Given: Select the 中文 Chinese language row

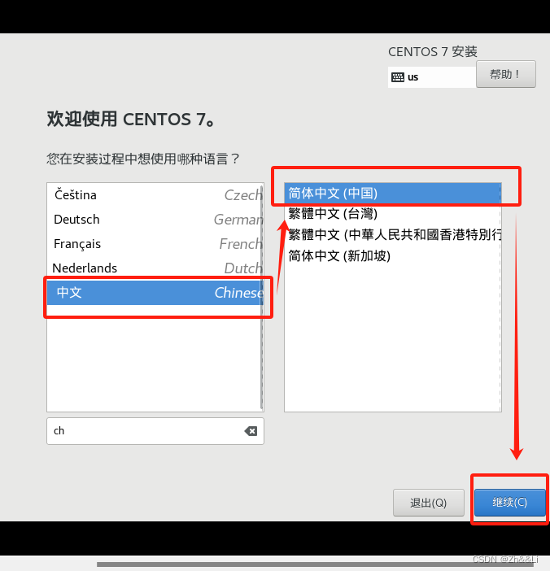Looking at the screenshot, I should pos(154,293).
